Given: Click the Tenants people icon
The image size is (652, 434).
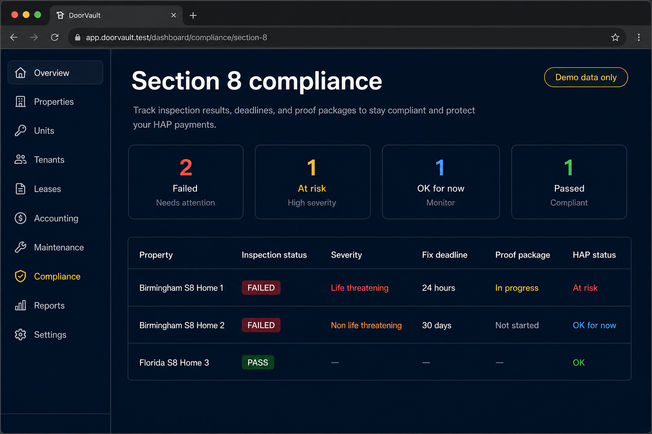Looking at the screenshot, I should point(20,159).
